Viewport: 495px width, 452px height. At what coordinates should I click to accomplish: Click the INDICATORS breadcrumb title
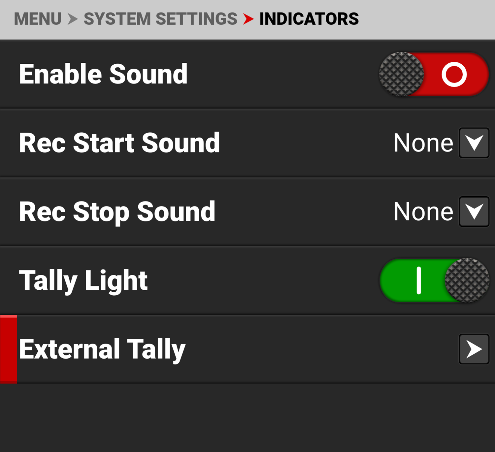309,19
